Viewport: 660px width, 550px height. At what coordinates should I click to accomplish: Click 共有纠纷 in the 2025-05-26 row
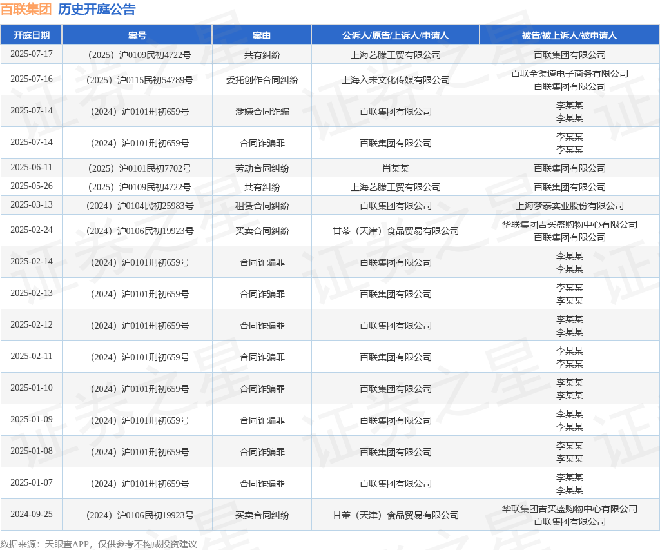(262, 187)
